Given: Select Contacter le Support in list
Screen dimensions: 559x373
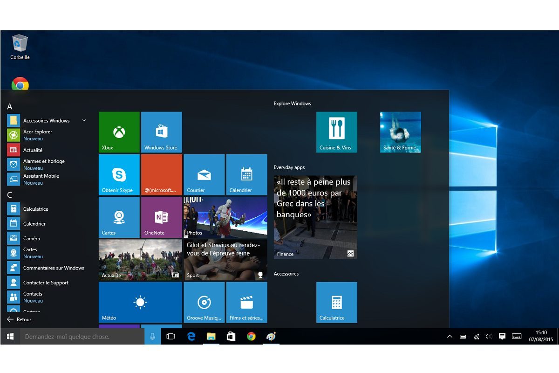Looking at the screenshot, I should tap(46, 283).
